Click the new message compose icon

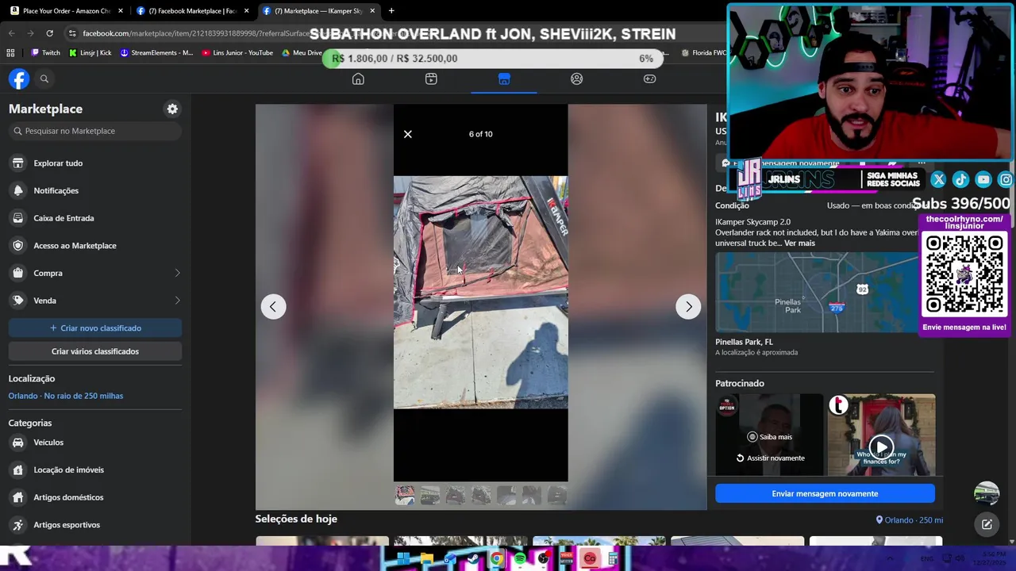point(987,523)
